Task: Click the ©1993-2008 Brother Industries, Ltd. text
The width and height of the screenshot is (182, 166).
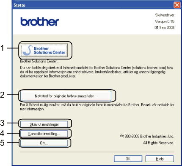Action: click(x=147, y=136)
